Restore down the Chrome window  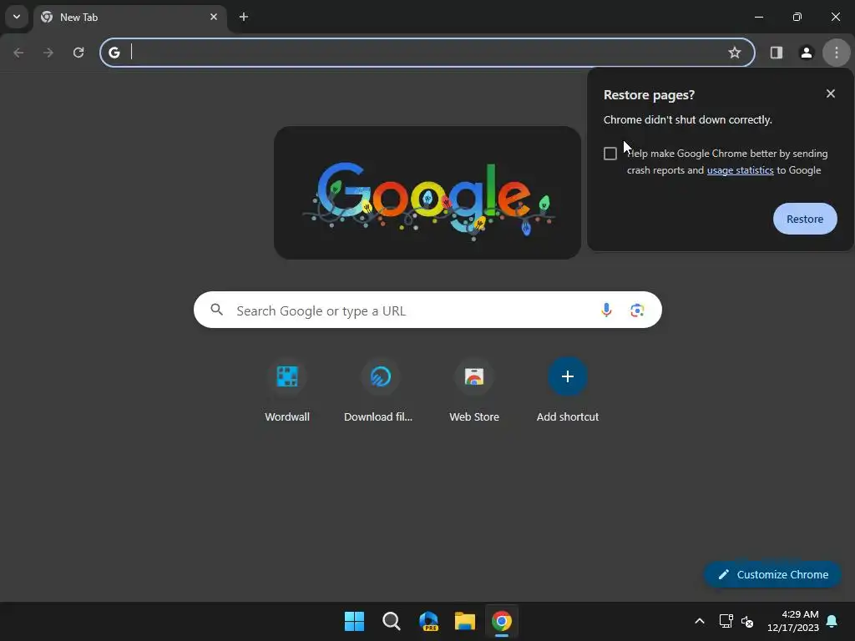click(x=797, y=17)
